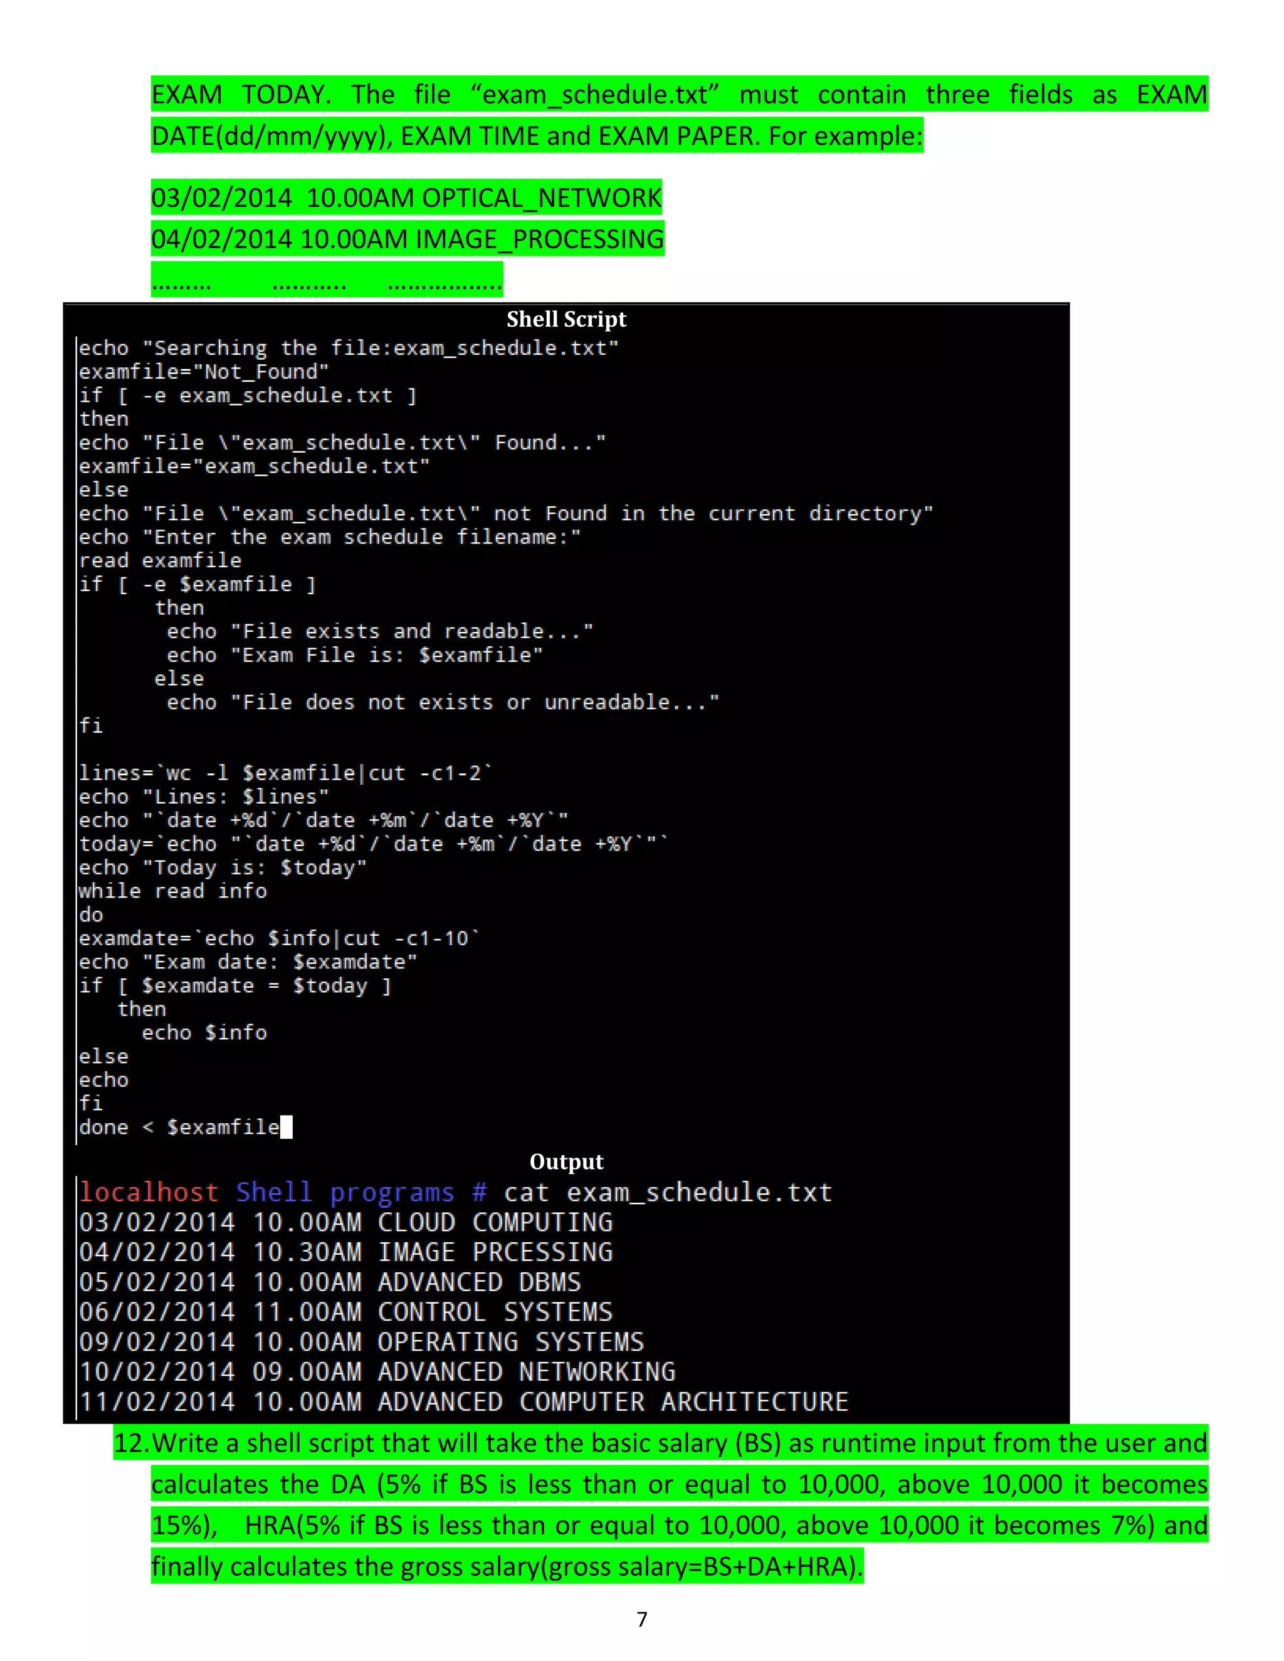Click the '03/02/2014 10.00AM OPTICAL_NETWORK' example line
This screenshot has height=1661, width=1284.
pyautogui.click(x=407, y=197)
